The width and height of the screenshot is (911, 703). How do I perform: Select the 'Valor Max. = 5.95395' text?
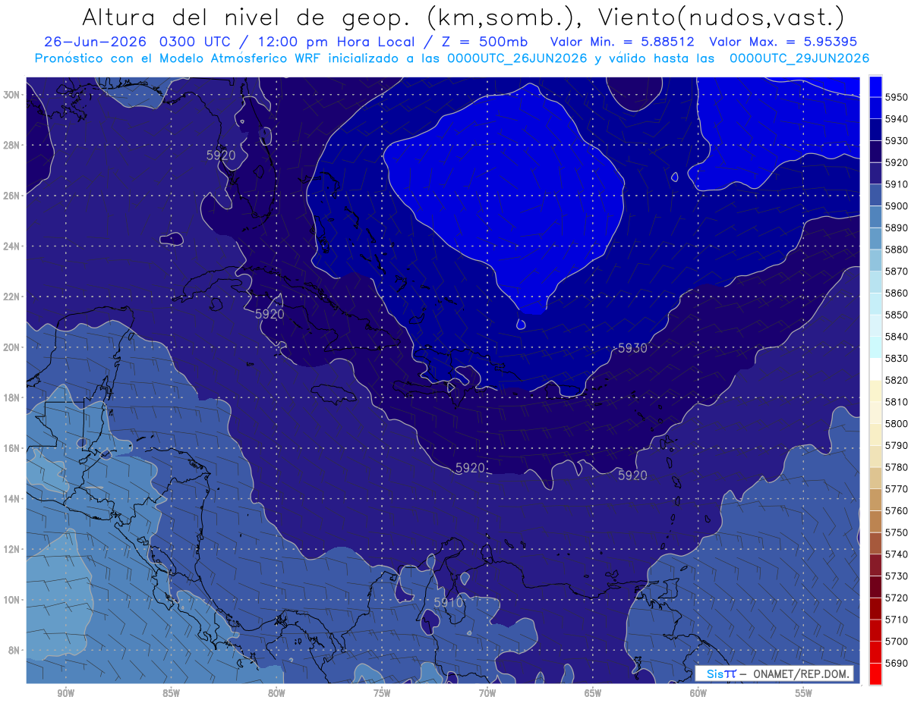(784, 42)
